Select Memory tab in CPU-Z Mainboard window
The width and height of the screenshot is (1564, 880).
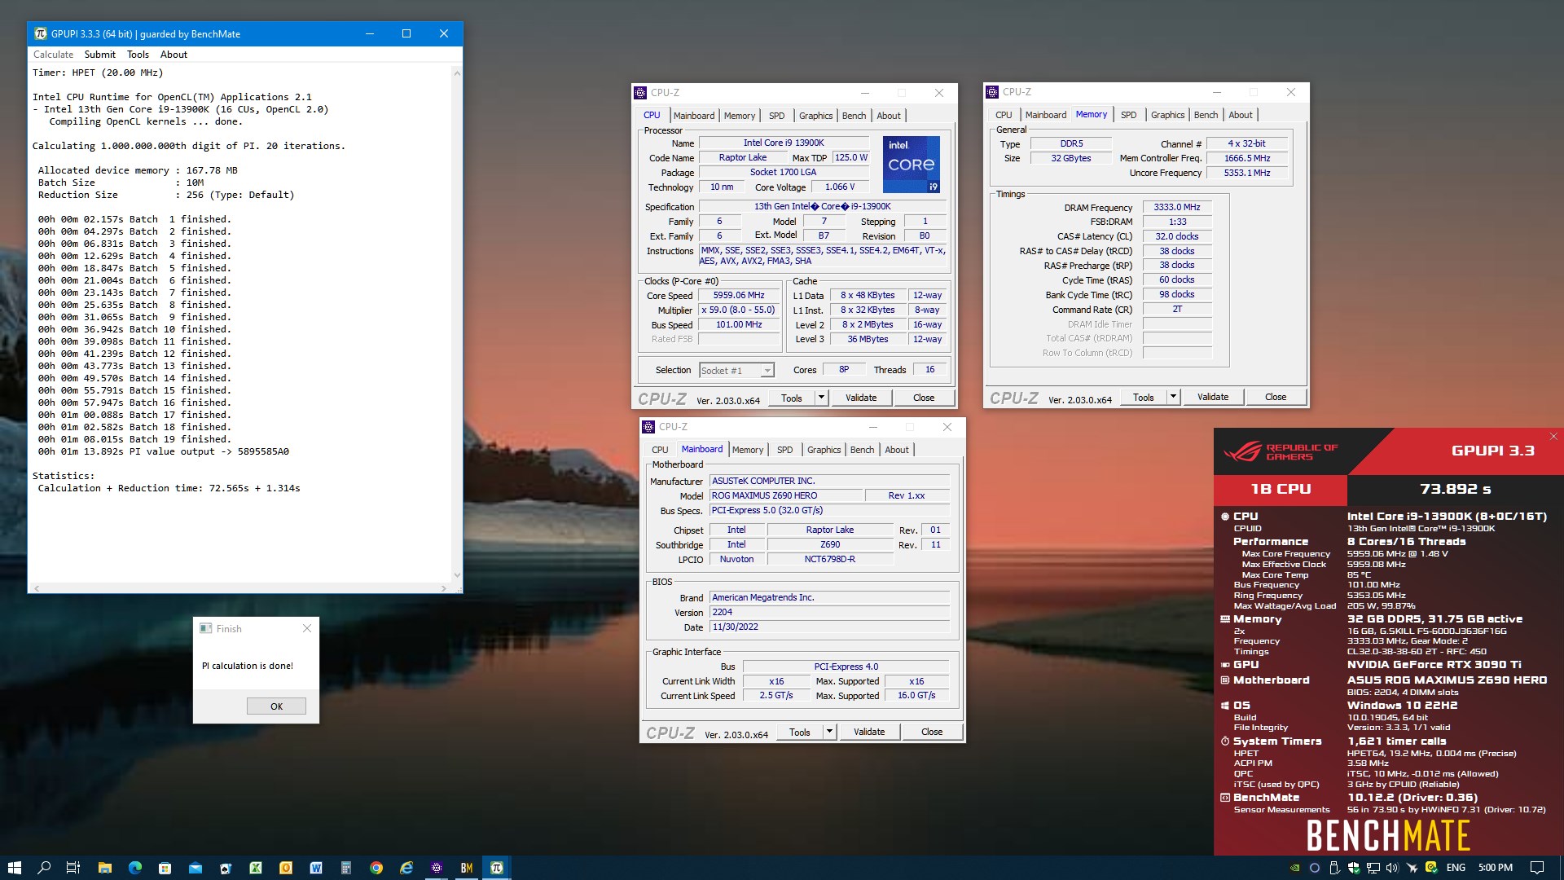[748, 450]
